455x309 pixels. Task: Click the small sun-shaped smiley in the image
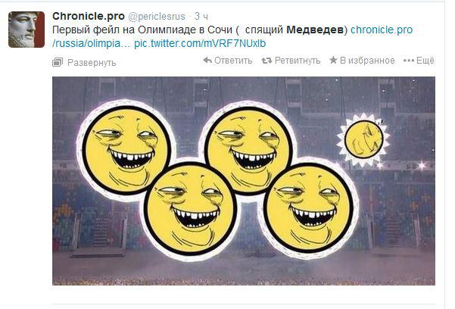click(363, 139)
